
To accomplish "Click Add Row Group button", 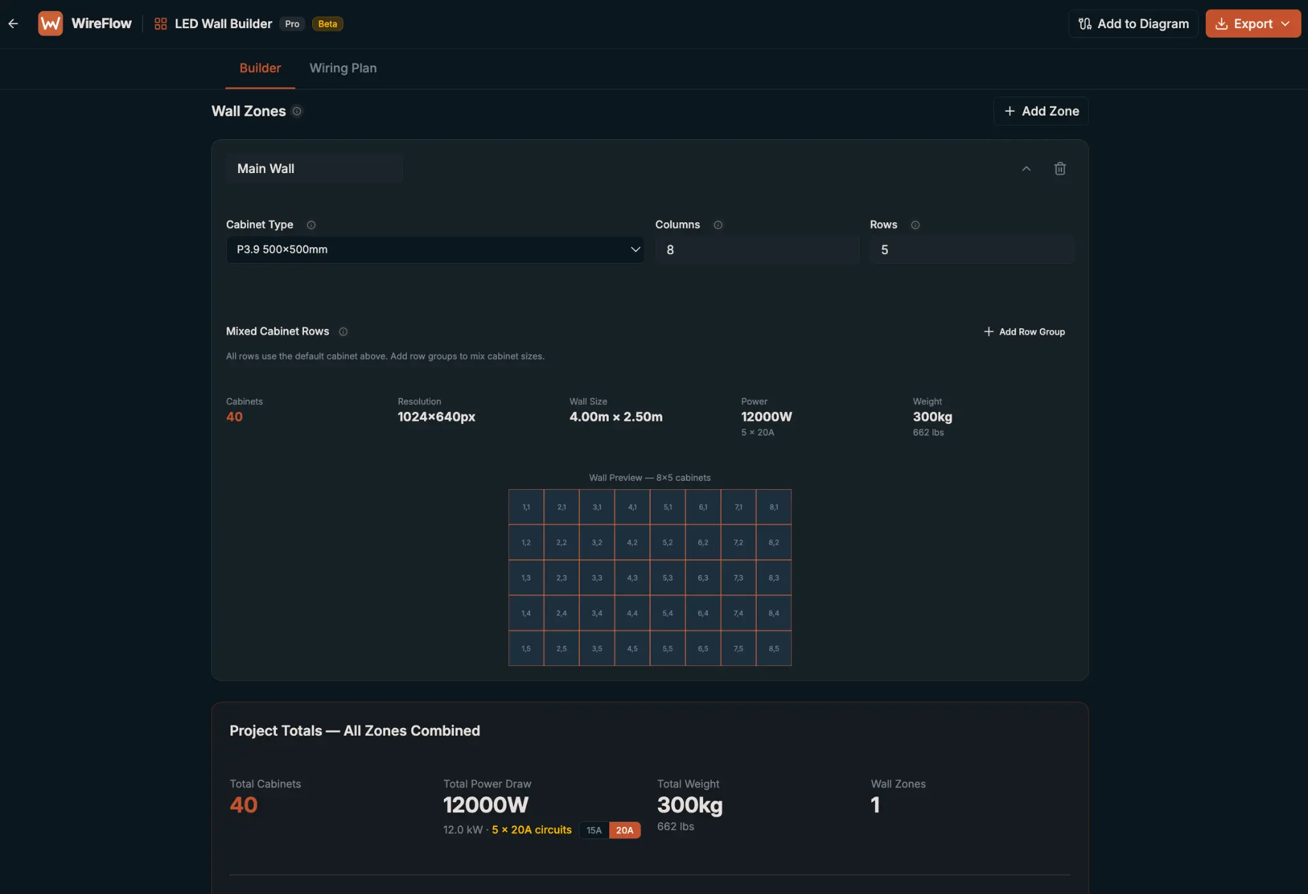I will click(1024, 331).
